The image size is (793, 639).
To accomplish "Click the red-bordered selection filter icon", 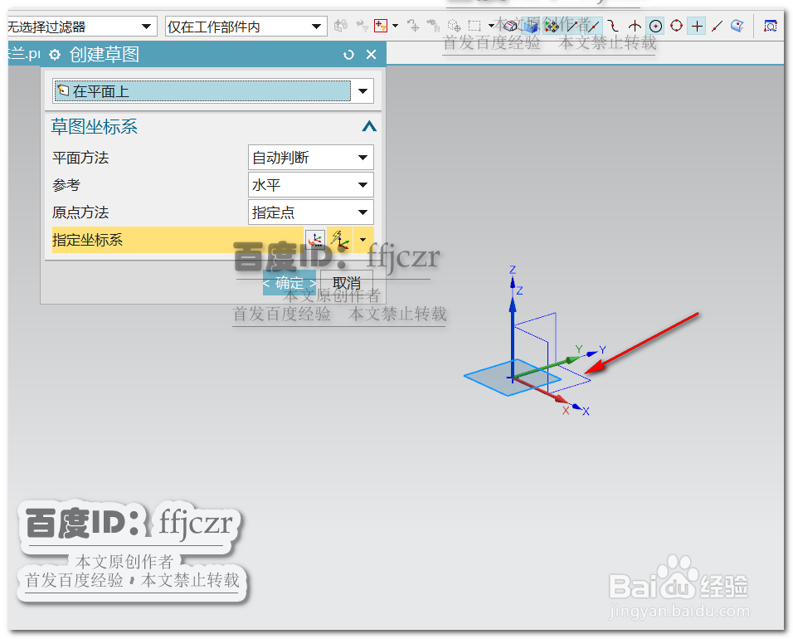I will tap(380, 25).
